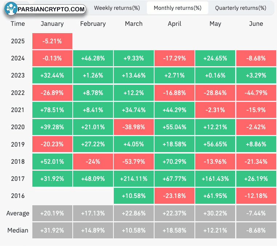Click the 2021 row year label
This screenshot has height=246, width=277.
pos(18,110)
